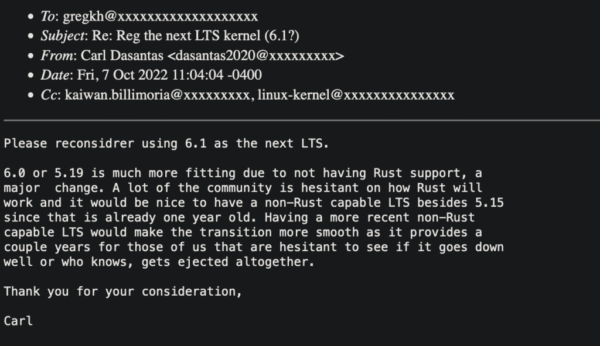Screen dimensions: 600x346
Task: Click the line Please reconsidrer using 6.1
Action: click(166, 144)
